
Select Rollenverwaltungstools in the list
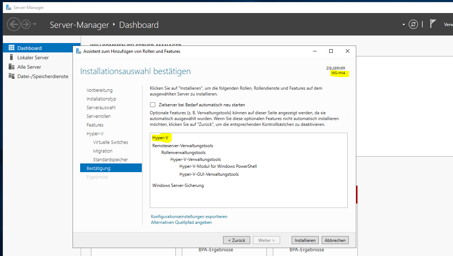tap(183, 153)
